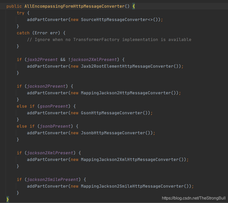The image size is (228, 203).
Task: Click 'else if' before gsonPresent
Action: 26,106
